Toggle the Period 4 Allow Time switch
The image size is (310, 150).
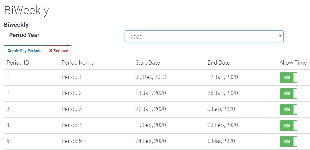(288, 126)
